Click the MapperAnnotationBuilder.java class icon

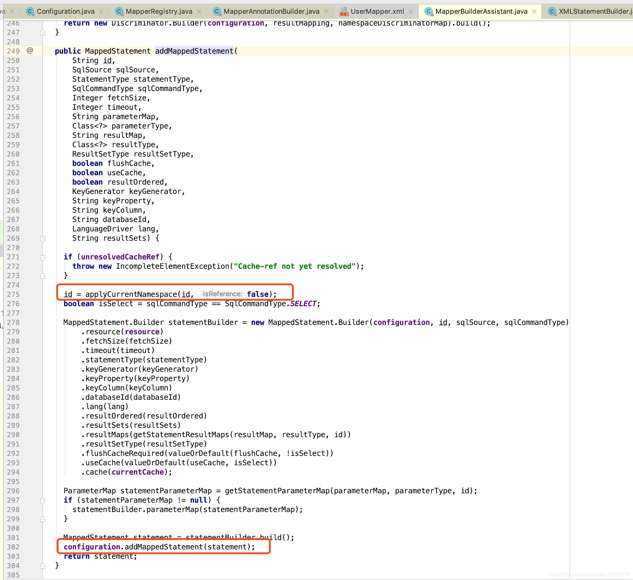216,12
